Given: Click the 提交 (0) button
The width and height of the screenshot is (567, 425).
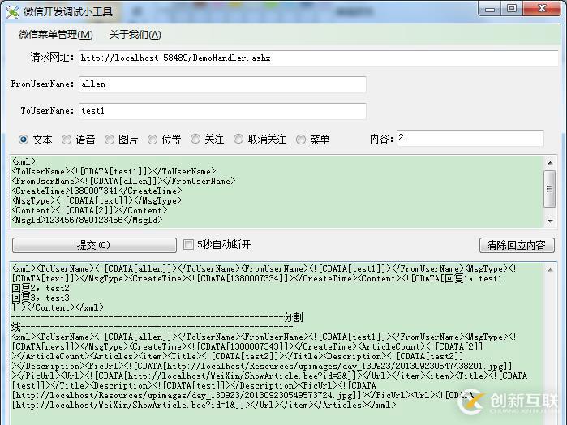Looking at the screenshot, I should 94,245.
